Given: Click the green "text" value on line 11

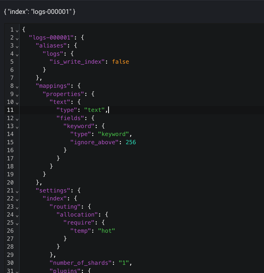Looking at the screenshot, I should pos(94,110).
